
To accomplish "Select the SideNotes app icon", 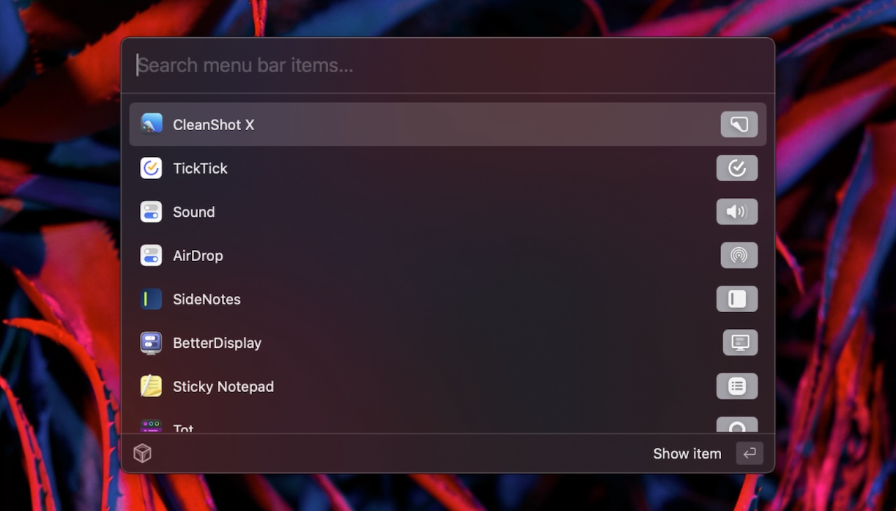I will coord(151,299).
